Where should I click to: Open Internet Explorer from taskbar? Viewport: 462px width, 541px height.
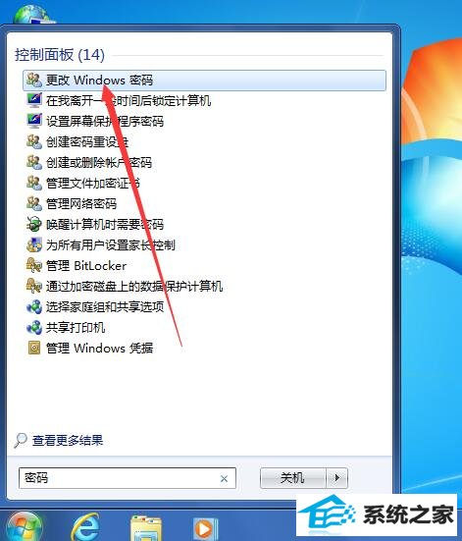tap(85, 527)
